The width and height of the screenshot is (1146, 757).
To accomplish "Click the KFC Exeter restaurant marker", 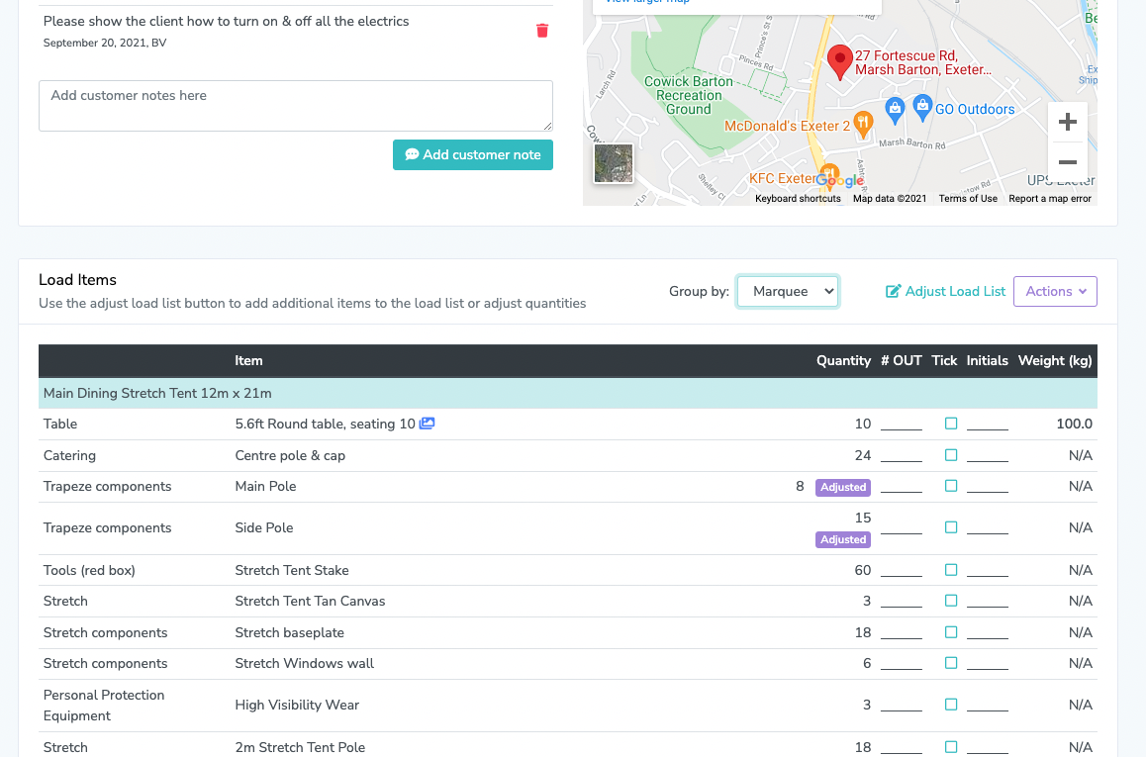I will click(x=828, y=172).
